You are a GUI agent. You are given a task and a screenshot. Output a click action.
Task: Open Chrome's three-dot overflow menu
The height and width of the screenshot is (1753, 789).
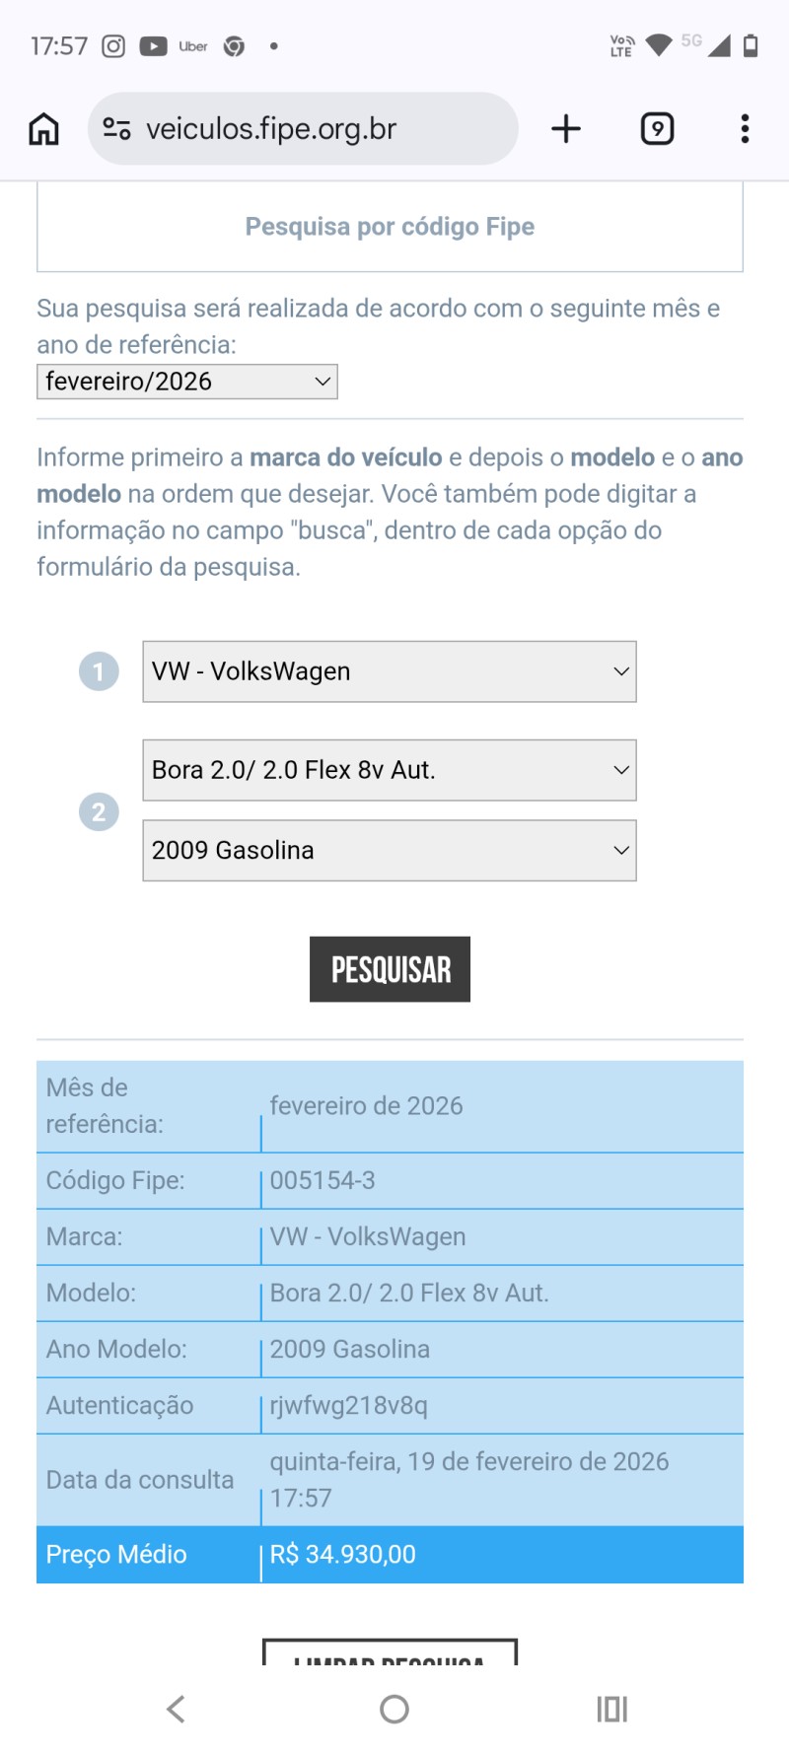(x=744, y=128)
